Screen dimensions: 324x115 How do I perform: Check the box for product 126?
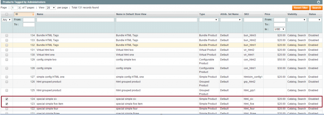(x=7, y=82)
